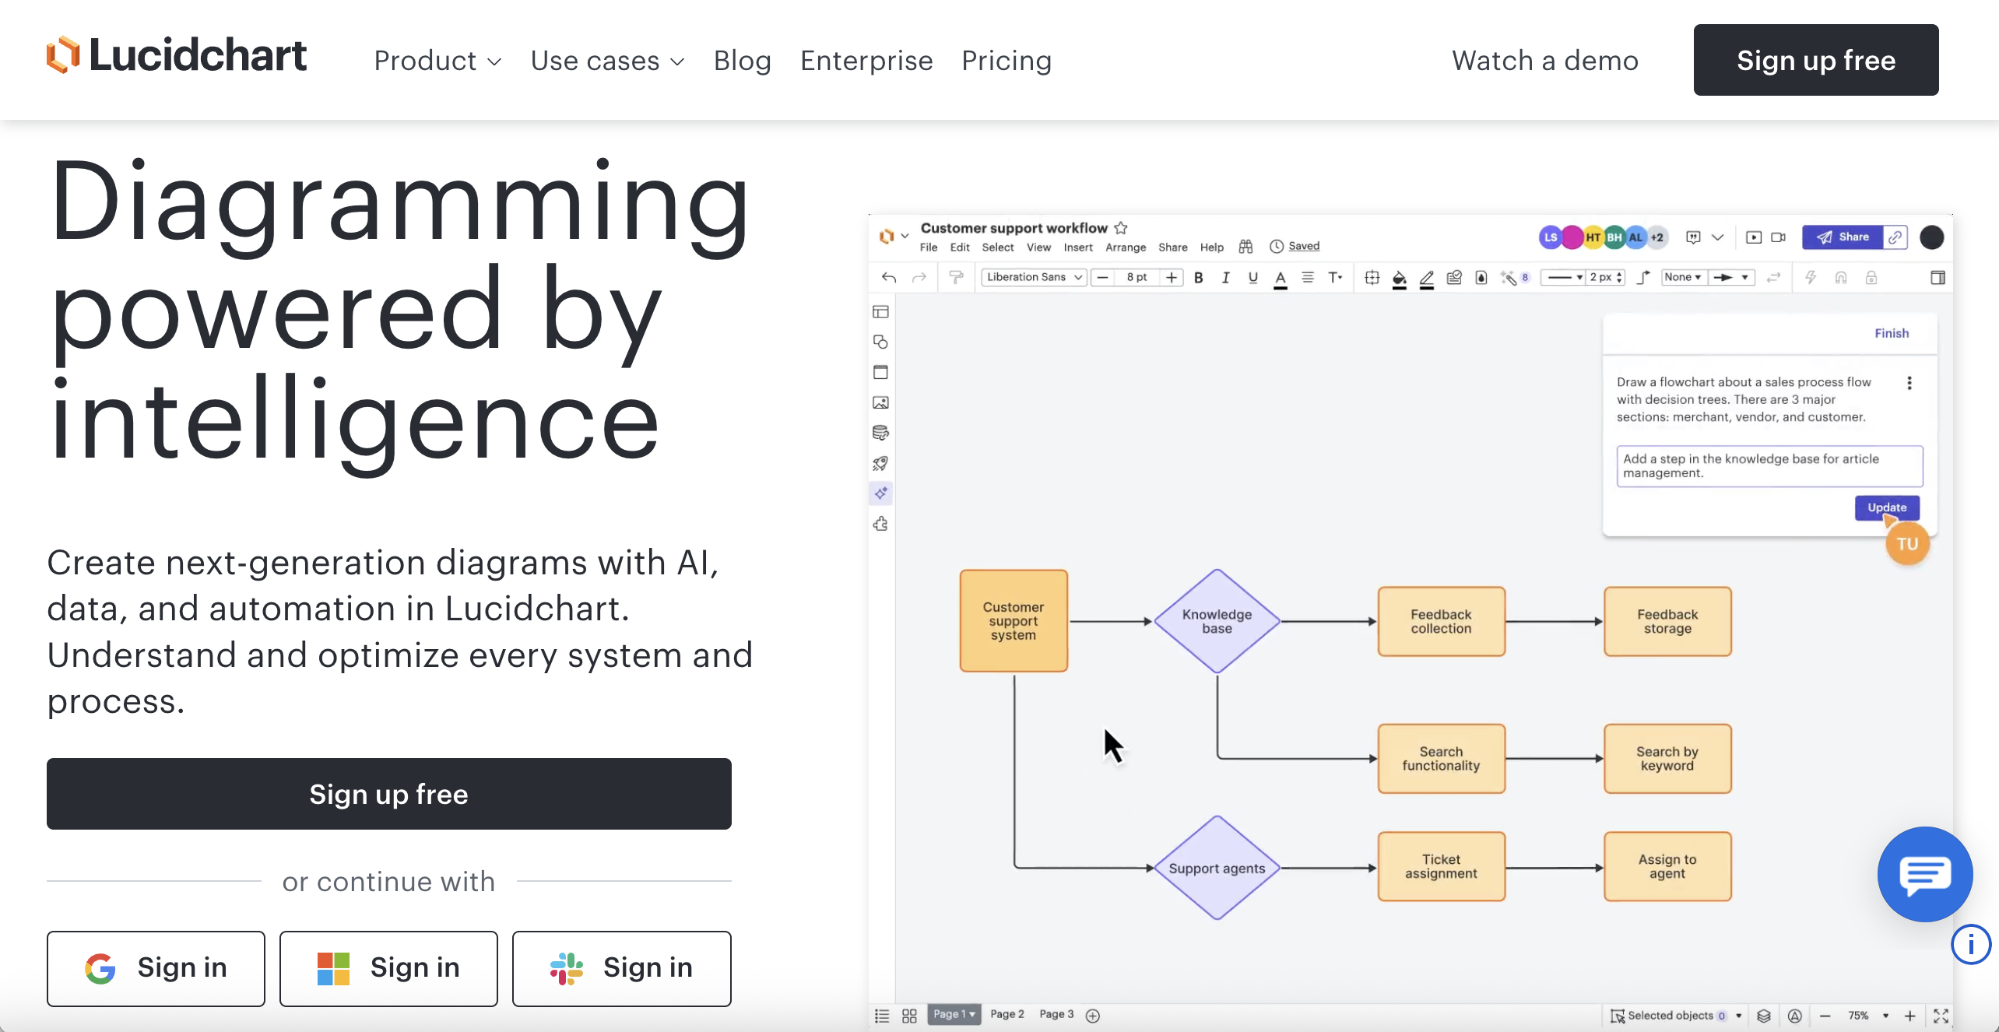Open the Edit menu in the editor
This screenshot has width=1999, height=1032.
coord(960,247)
